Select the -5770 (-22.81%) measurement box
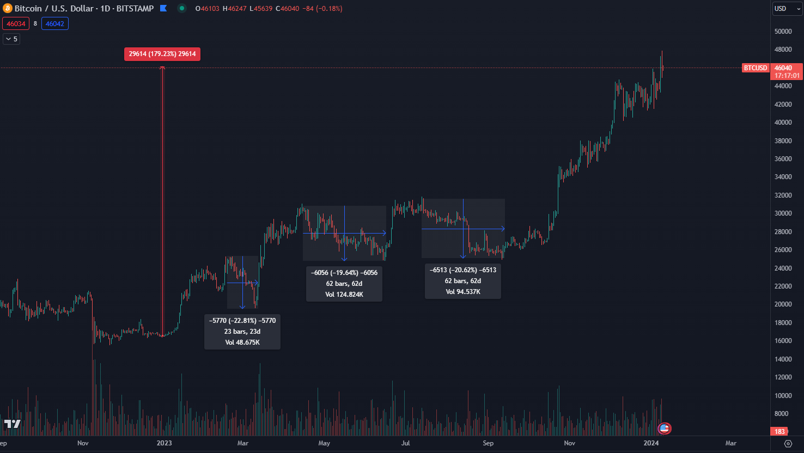This screenshot has height=453, width=804. (242, 332)
